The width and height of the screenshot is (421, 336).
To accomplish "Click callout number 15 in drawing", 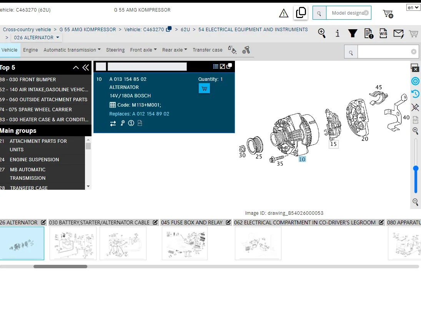I will click(333, 144).
